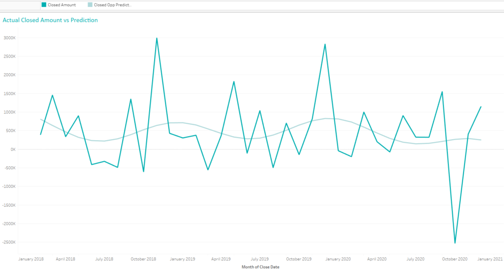504x269 pixels.
Task: Click the -1000K y-axis label
Action: click(x=9, y=186)
